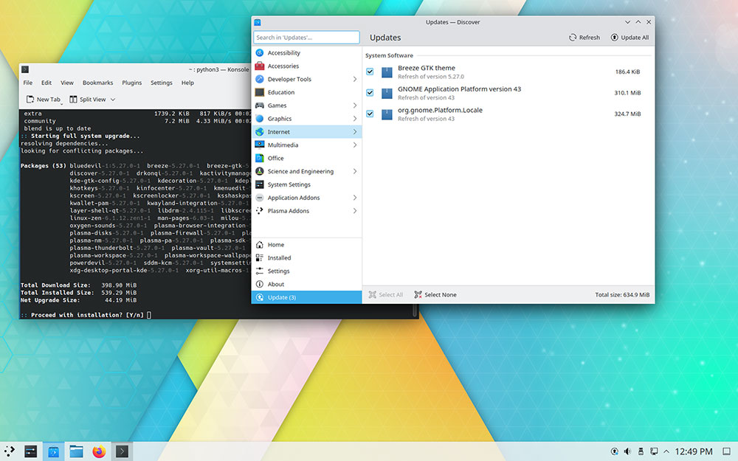Open the file manager from taskbar
The image size is (738, 461).
tap(76, 451)
